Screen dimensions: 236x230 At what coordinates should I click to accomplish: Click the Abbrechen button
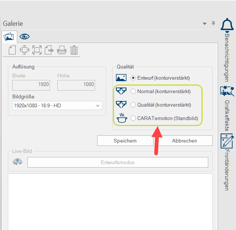tap(184, 141)
